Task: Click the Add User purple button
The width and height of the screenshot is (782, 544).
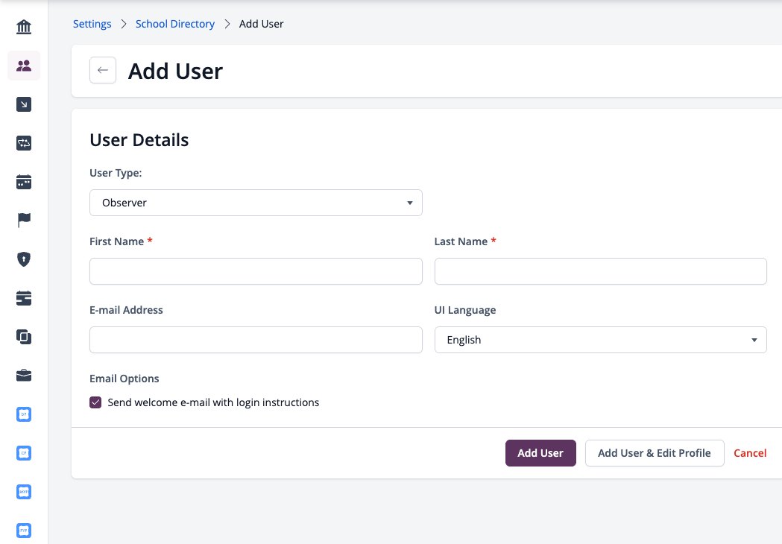Action: [x=540, y=453]
